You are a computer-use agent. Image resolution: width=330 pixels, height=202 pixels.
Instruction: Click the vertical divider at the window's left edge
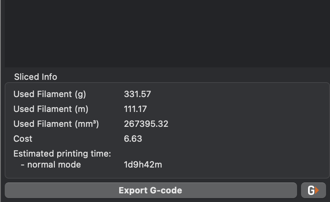point(1,101)
